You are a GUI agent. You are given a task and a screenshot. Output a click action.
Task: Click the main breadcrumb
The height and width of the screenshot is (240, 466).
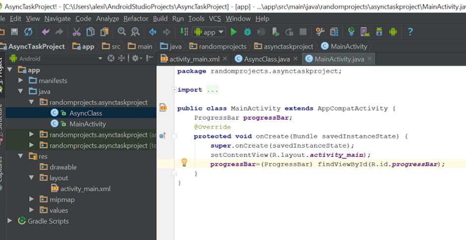pos(140,47)
